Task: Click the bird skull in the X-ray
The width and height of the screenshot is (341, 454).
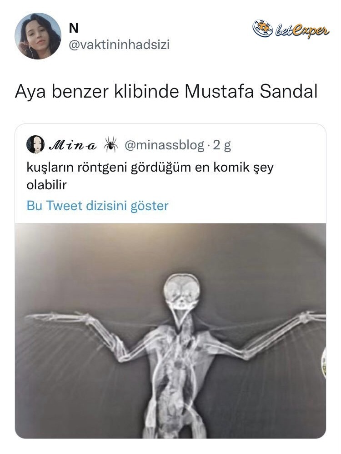Action: tap(181, 293)
